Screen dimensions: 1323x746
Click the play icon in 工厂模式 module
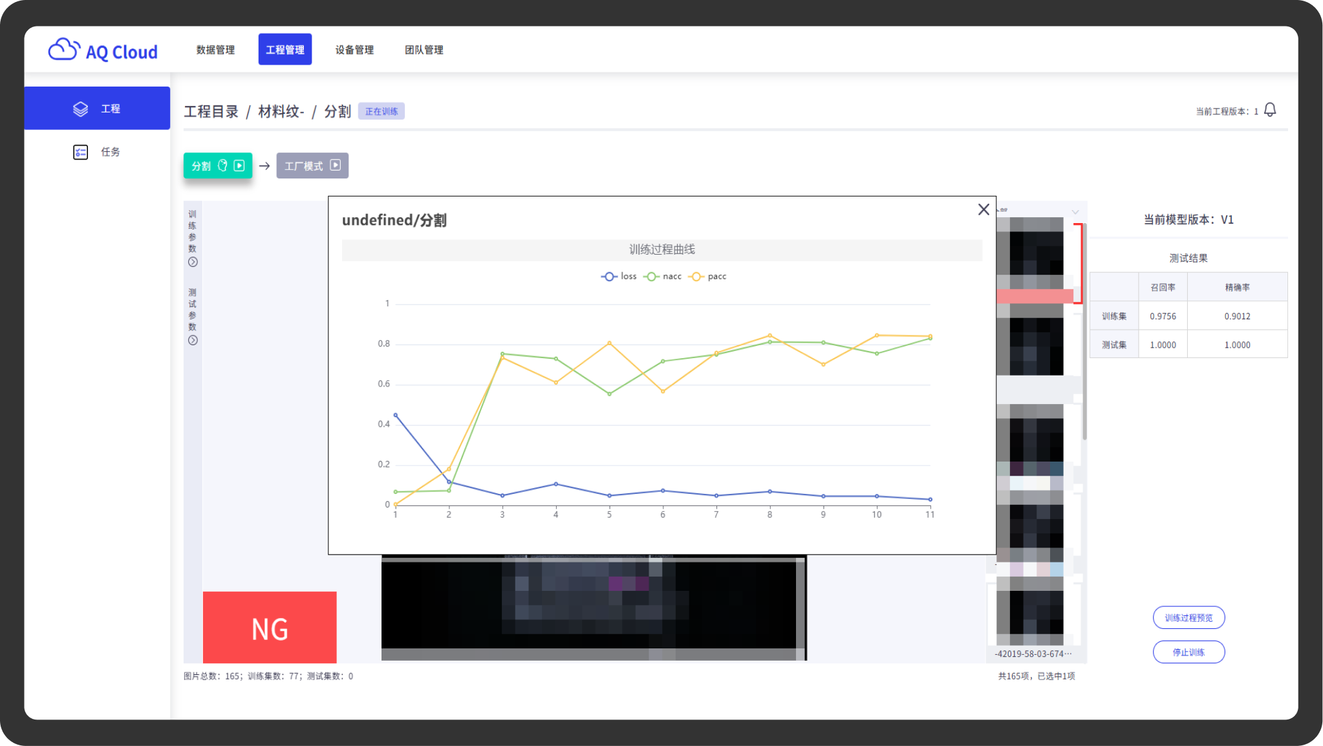pyautogui.click(x=335, y=165)
